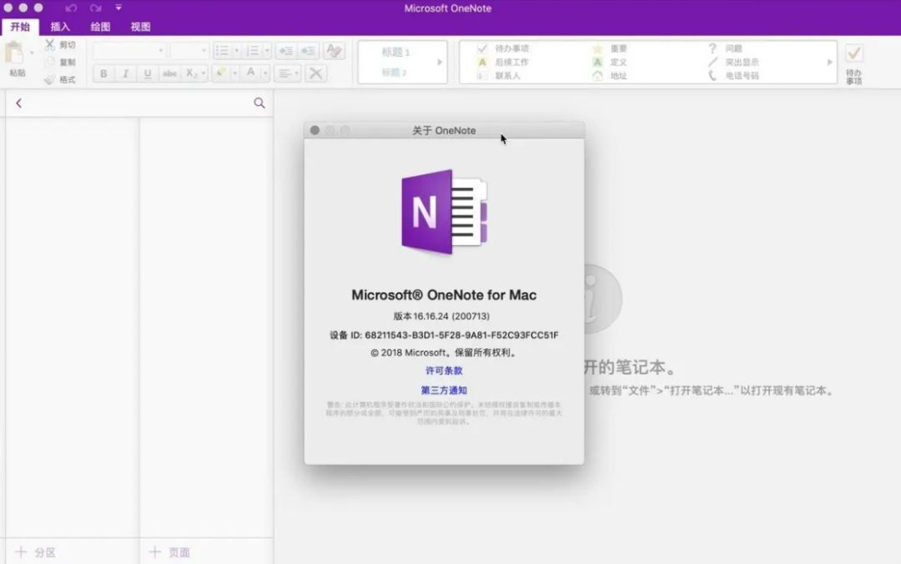The width and height of the screenshot is (901, 564).
Task: Toggle bold formatting button
Action: pyautogui.click(x=103, y=73)
